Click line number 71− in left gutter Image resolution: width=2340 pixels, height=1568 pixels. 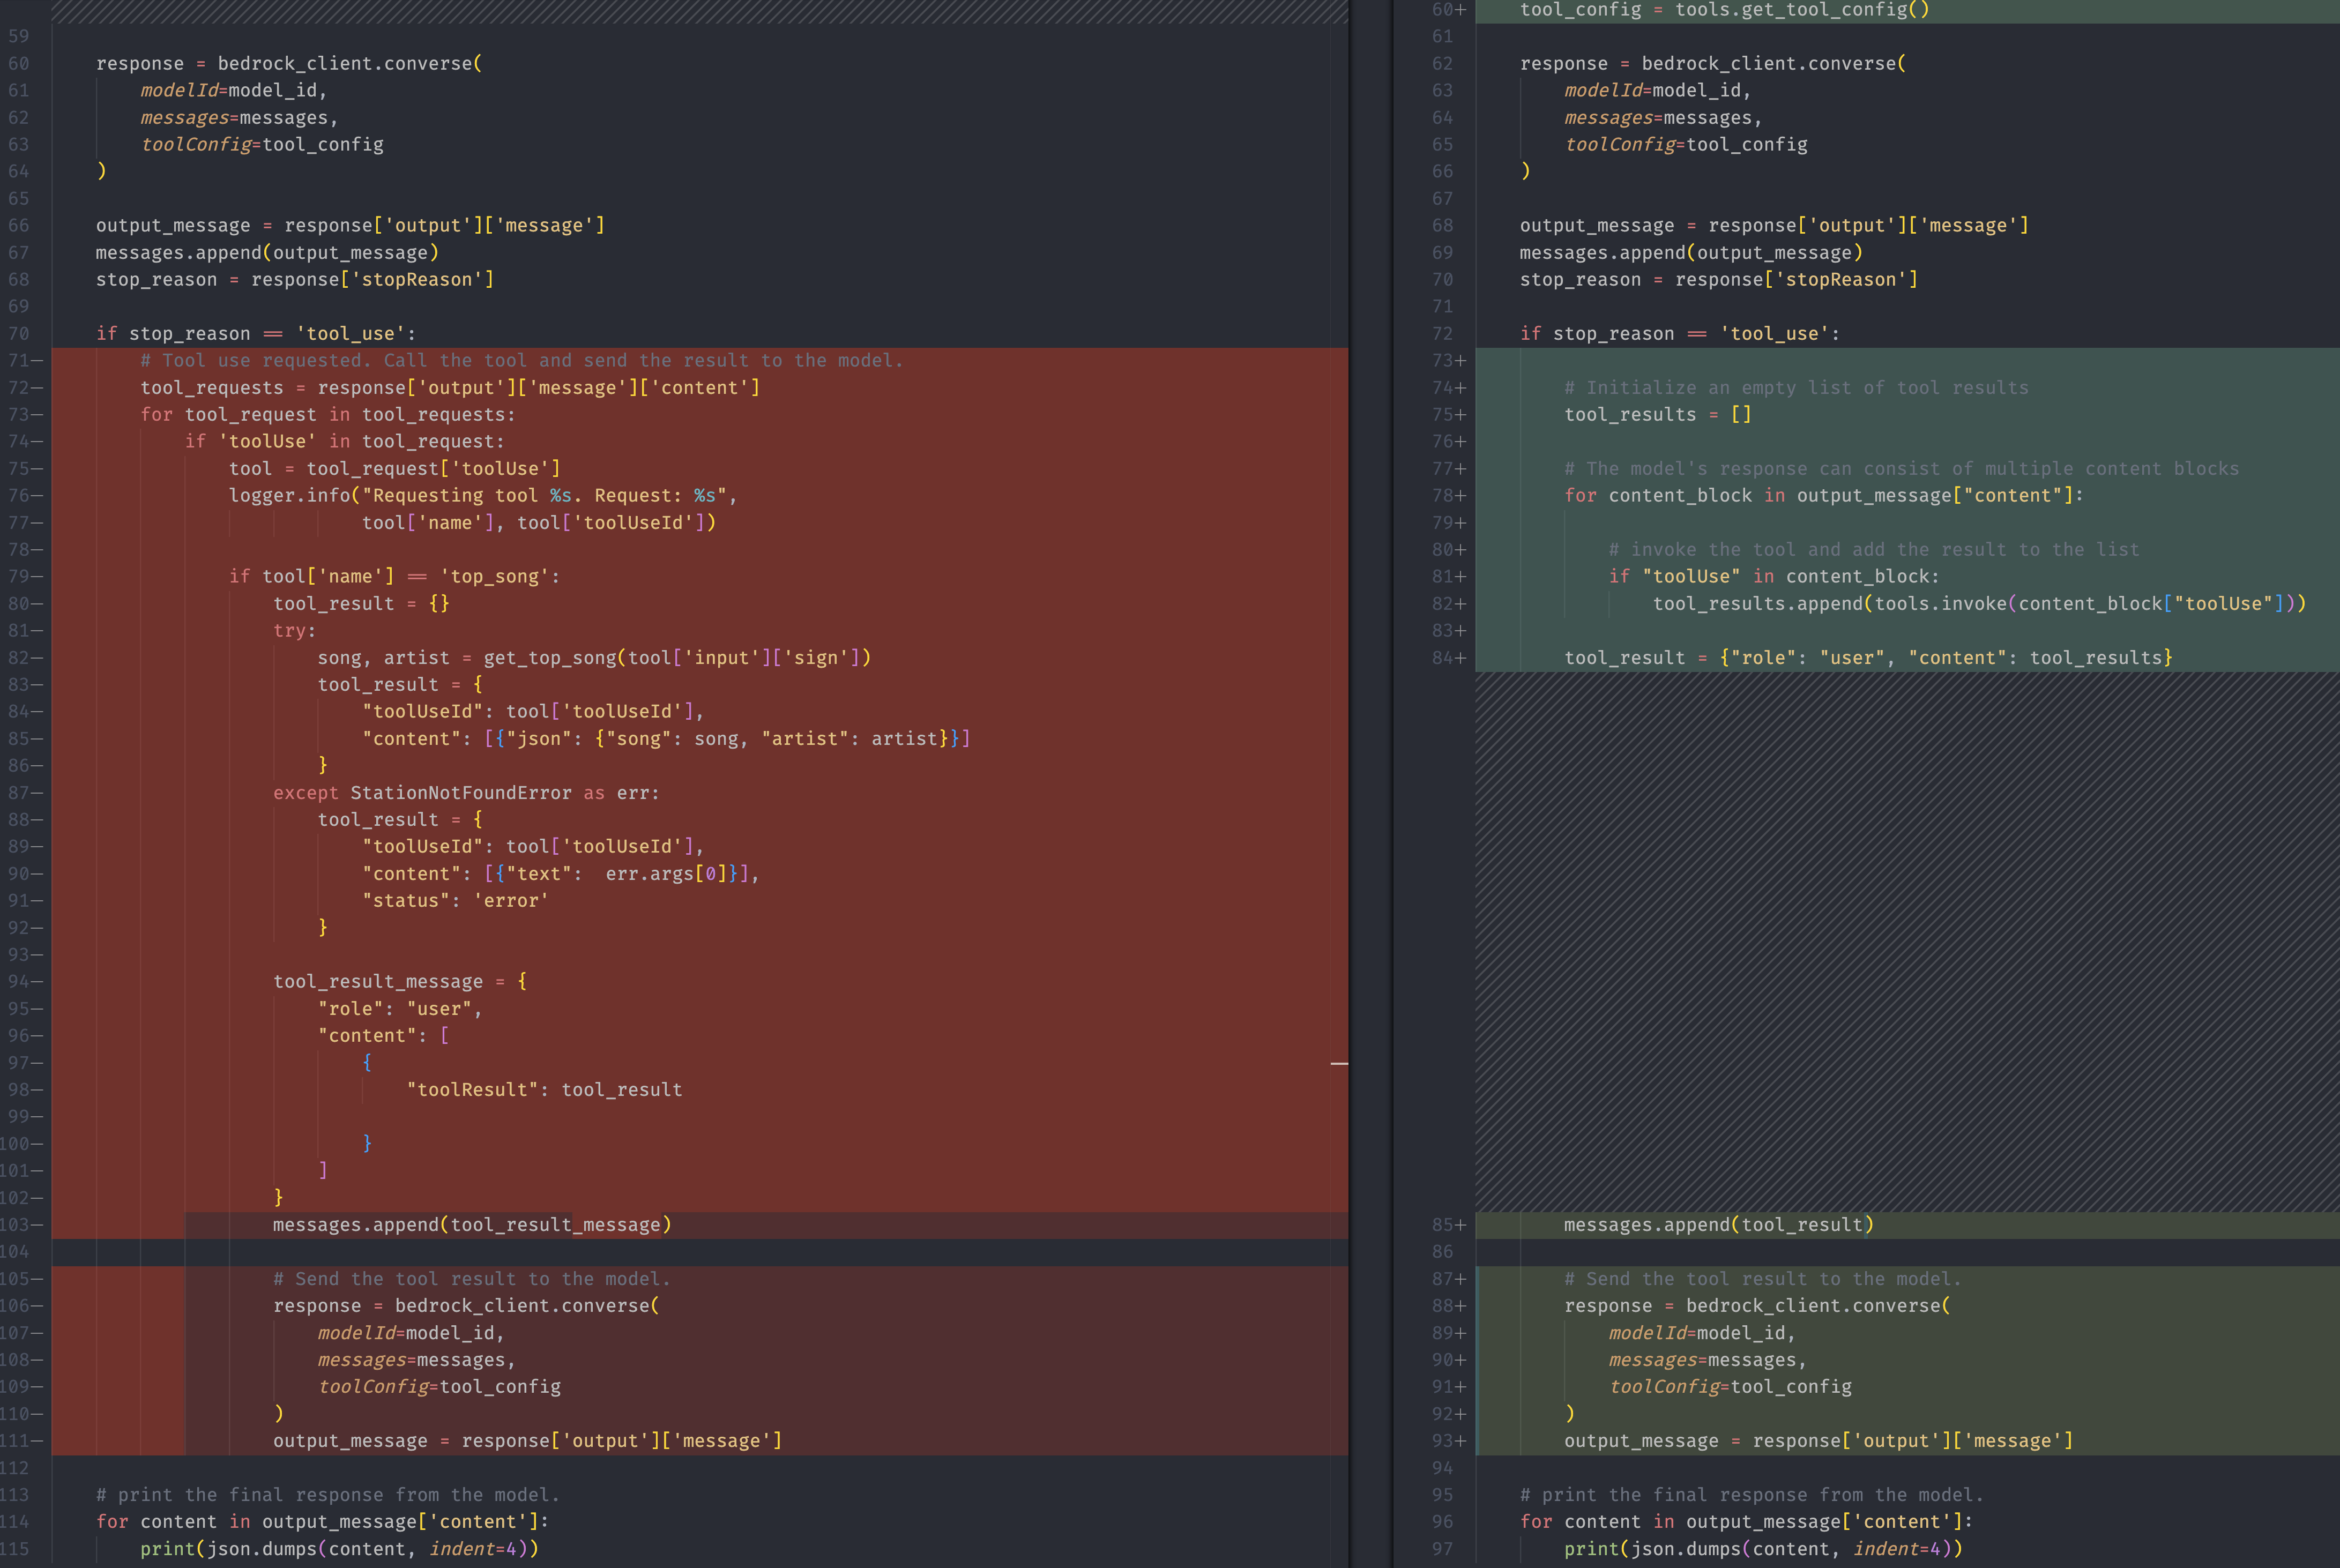(25, 361)
